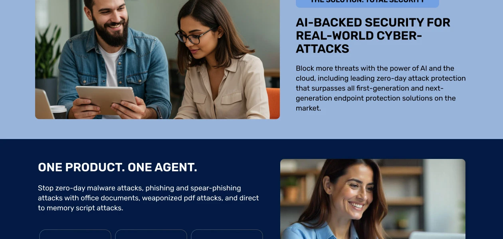Click the 'Stop zero-day malware attacks' paragraph

149,198
